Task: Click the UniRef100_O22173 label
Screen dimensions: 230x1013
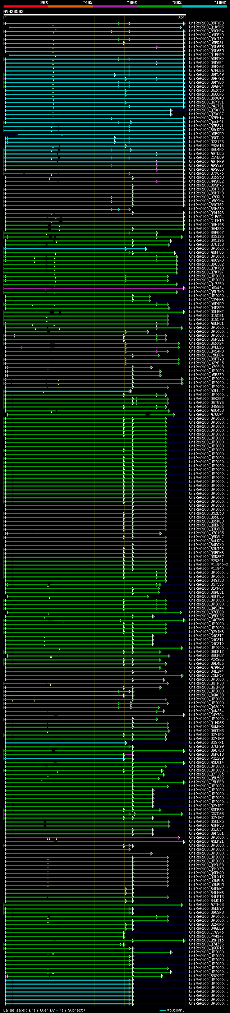Action: [206, 142]
